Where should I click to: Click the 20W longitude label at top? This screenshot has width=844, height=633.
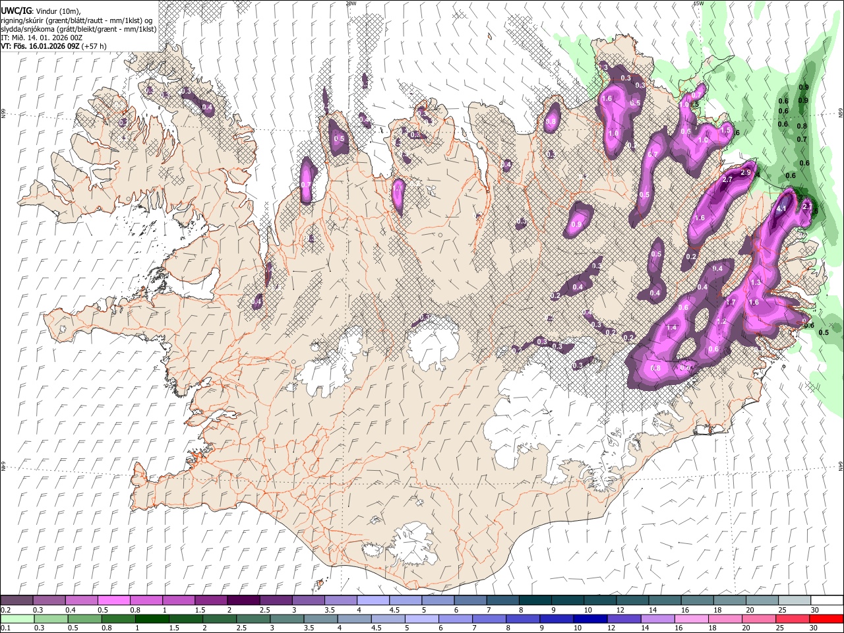(x=351, y=3)
